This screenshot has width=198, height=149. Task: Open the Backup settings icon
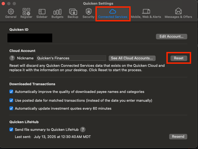(x=73, y=12)
